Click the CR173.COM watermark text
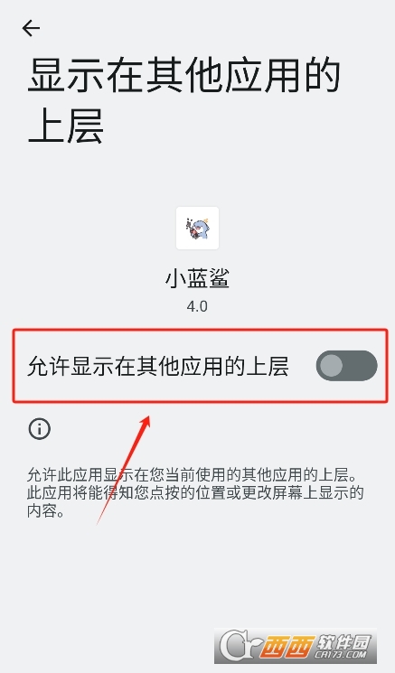 (341, 654)
